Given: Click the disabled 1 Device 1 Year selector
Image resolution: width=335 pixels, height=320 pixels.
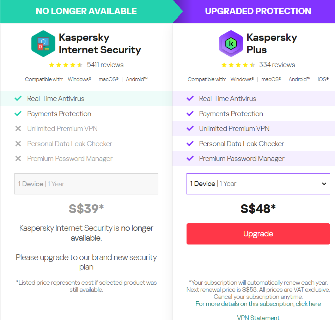Looking at the screenshot, I should (x=86, y=184).
